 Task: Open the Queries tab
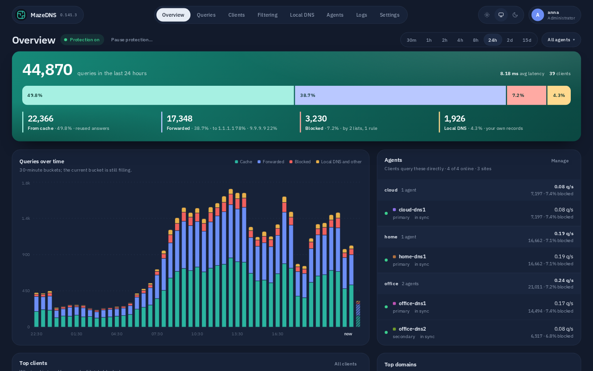(206, 15)
